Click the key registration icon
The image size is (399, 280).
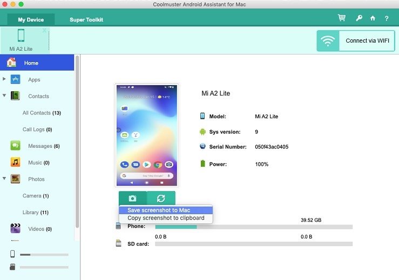[x=359, y=18]
